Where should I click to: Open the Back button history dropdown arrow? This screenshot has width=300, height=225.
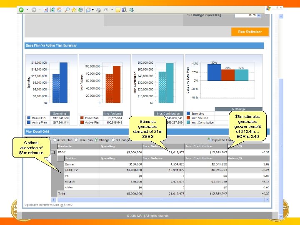(27, 10)
